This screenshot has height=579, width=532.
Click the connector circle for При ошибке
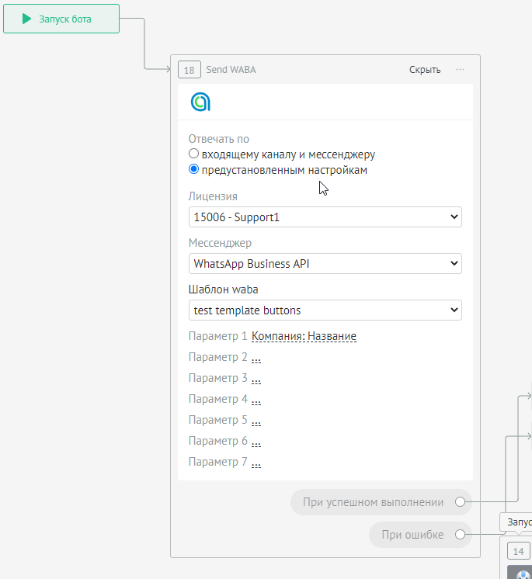(x=460, y=535)
